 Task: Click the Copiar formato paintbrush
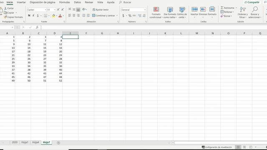pyautogui.click(x=5, y=17)
